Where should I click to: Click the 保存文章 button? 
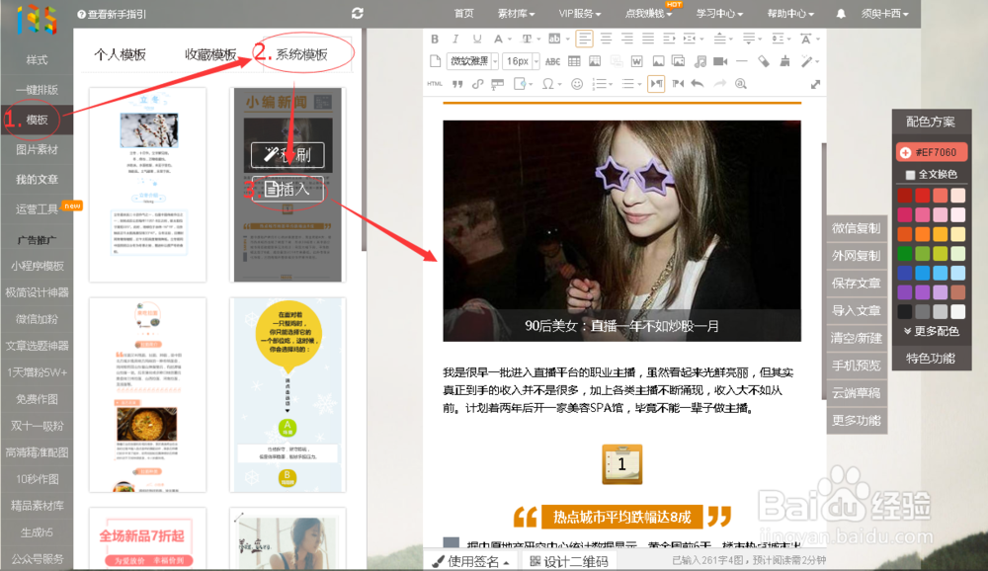(857, 283)
